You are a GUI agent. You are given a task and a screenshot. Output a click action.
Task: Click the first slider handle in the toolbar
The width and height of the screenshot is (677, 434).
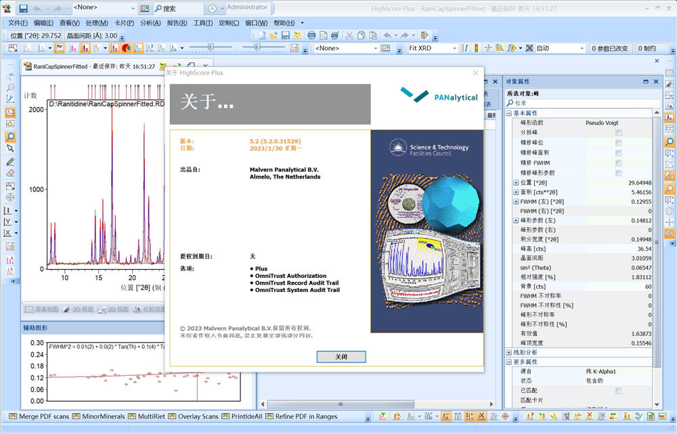[x=211, y=47]
